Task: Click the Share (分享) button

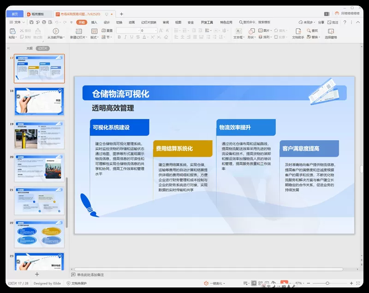Action: pyautogui.click(x=321, y=22)
